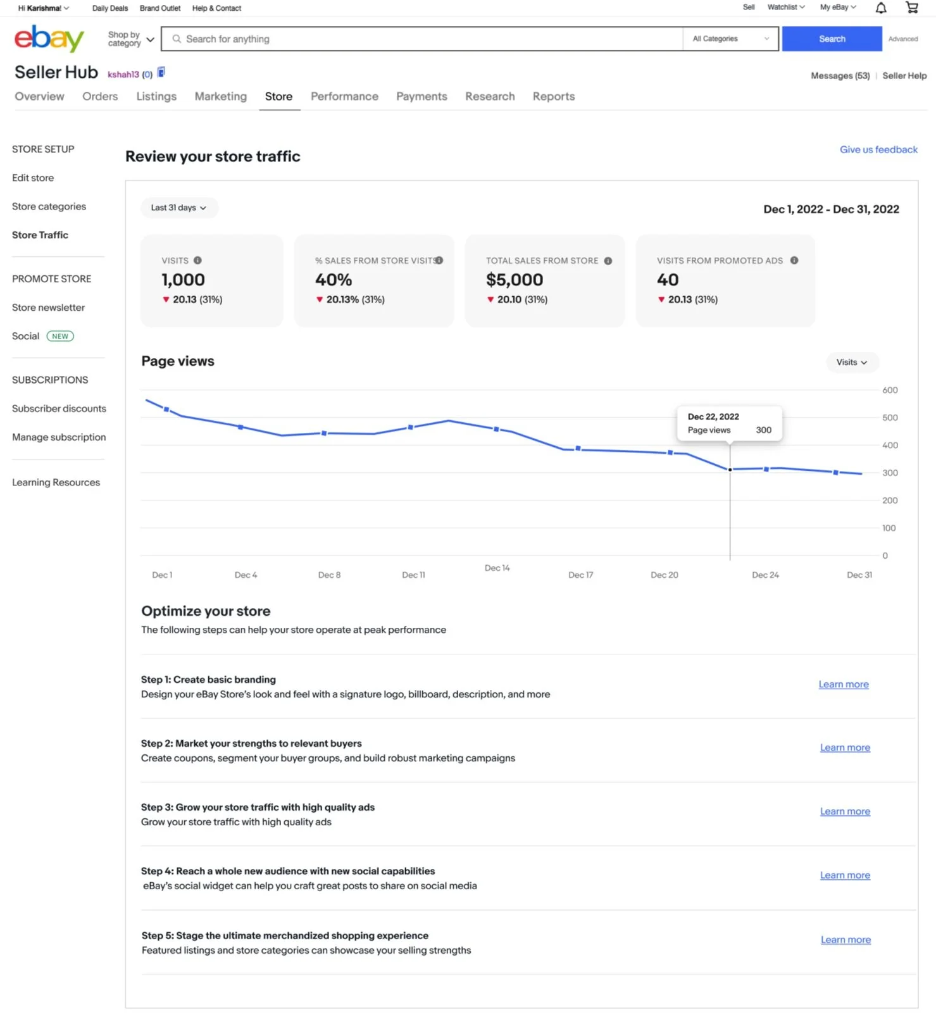Switch to the Overview tab
Image resolution: width=936 pixels, height=1036 pixels.
39,96
